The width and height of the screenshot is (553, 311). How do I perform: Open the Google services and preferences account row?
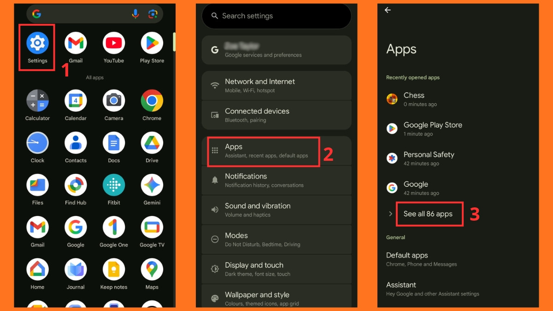tap(276, 50)
